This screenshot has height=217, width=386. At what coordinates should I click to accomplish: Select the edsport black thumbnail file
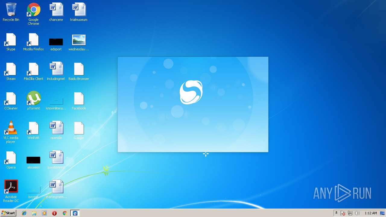[56, 44]
